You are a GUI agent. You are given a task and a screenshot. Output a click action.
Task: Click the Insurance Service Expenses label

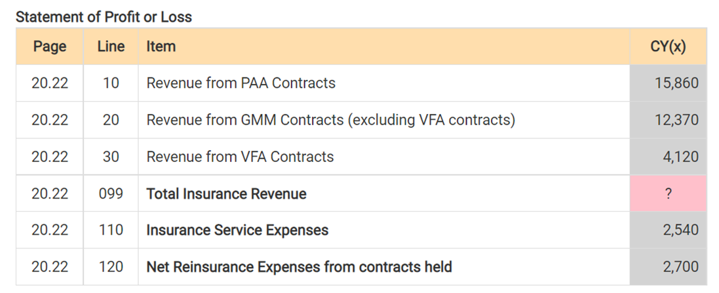pos(237,229)
